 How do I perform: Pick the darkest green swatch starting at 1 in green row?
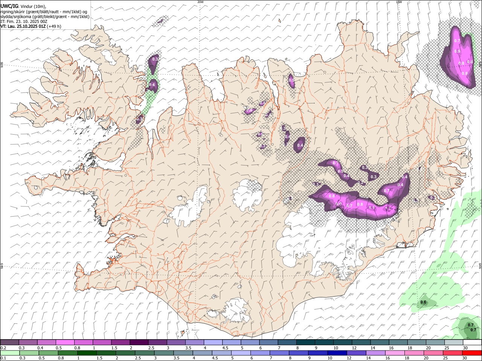point(87,353)
